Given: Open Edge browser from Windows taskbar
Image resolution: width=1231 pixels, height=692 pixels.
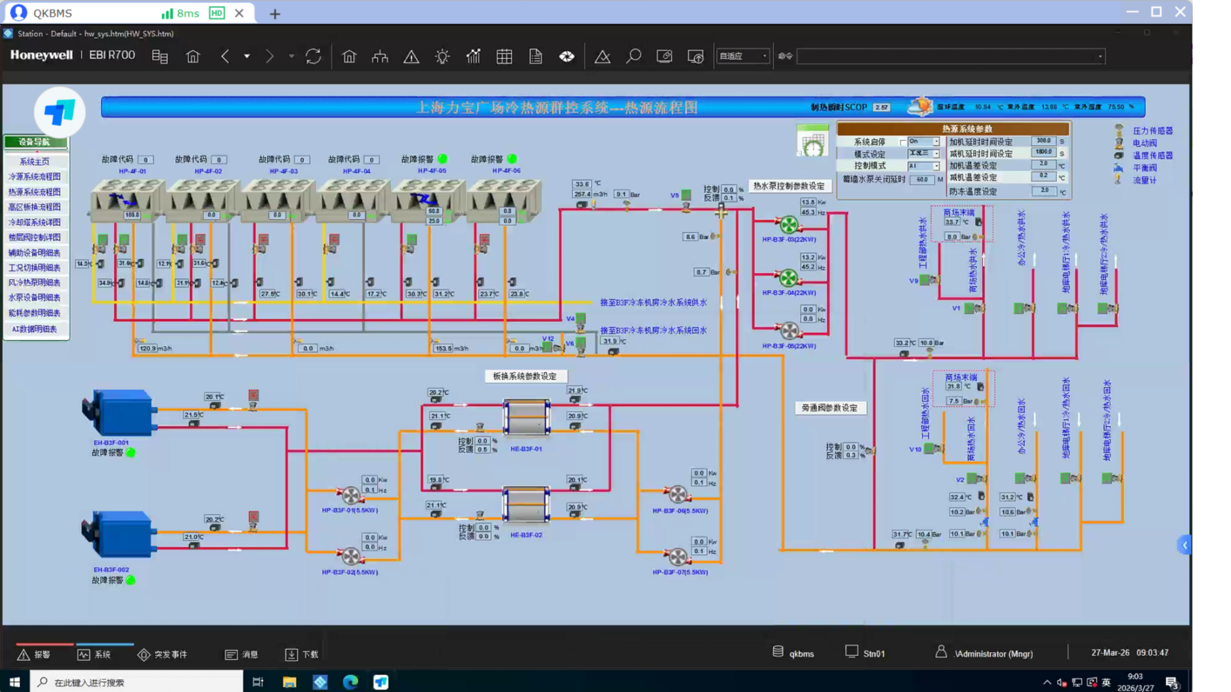Looking at the screenshot, I should click(x=350, y=682).
